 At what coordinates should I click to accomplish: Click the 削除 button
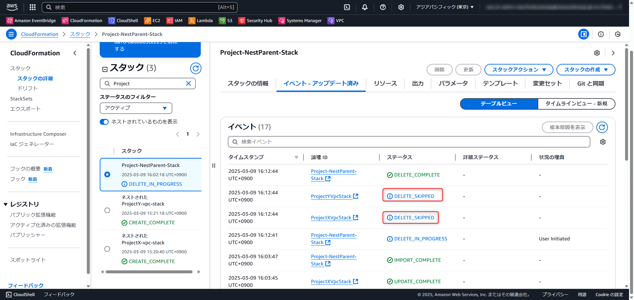click(x=440, y=69)
